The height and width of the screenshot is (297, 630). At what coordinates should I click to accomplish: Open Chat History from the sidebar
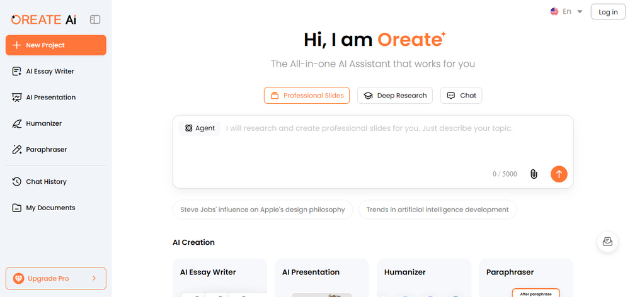pos(45,182)
